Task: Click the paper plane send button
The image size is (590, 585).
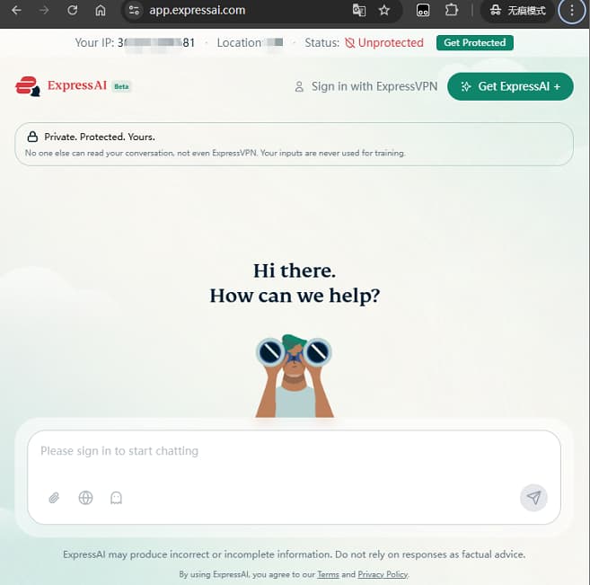Action: point(533,498)
